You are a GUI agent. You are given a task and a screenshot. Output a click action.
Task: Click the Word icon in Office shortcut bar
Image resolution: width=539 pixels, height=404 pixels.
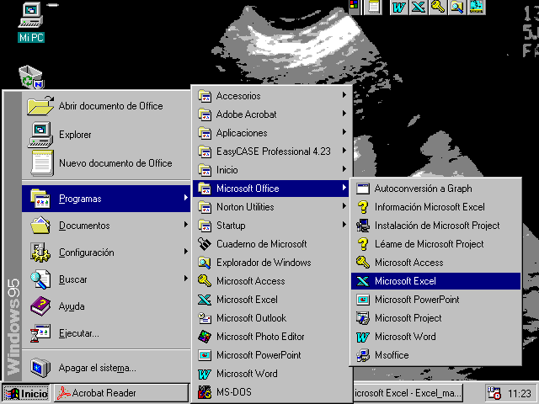tap(398, 7)
